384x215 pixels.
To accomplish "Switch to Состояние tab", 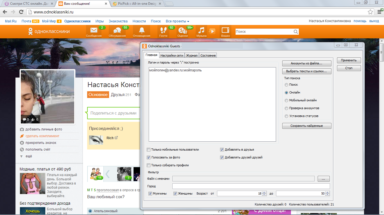I will 208,55.
